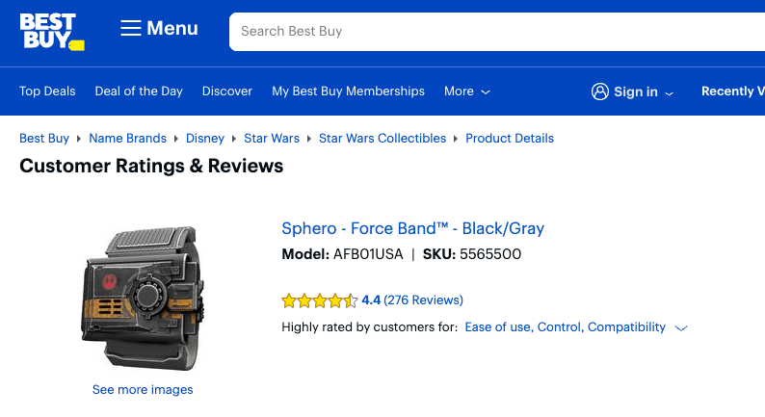Click the star rating icons
The height and width of the screenshot is (417, 765).
[x=319, y=300]
